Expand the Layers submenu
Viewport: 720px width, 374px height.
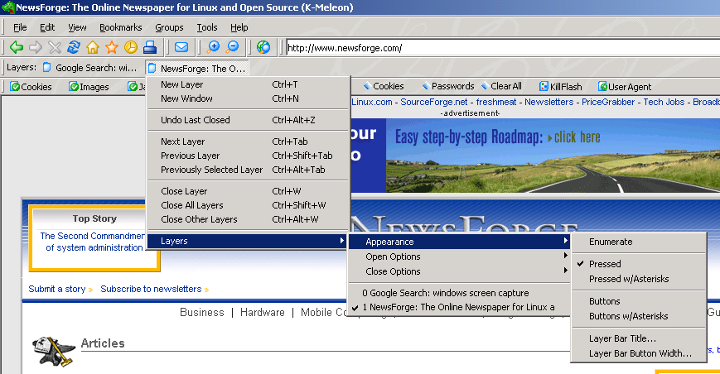pos(248,241)
